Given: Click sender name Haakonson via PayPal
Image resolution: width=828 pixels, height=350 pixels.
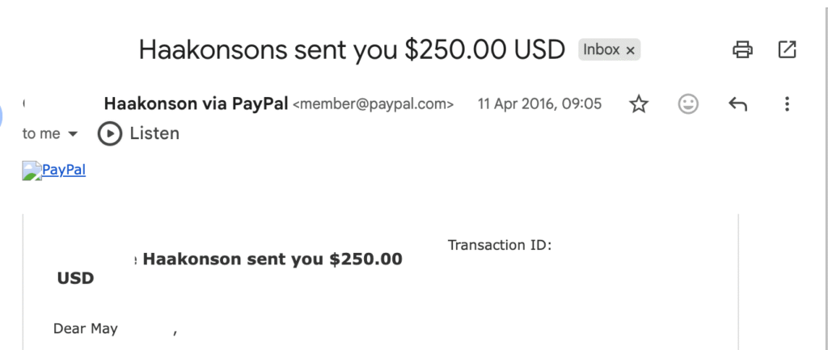Looking at the screenshot, I should 196,104.
